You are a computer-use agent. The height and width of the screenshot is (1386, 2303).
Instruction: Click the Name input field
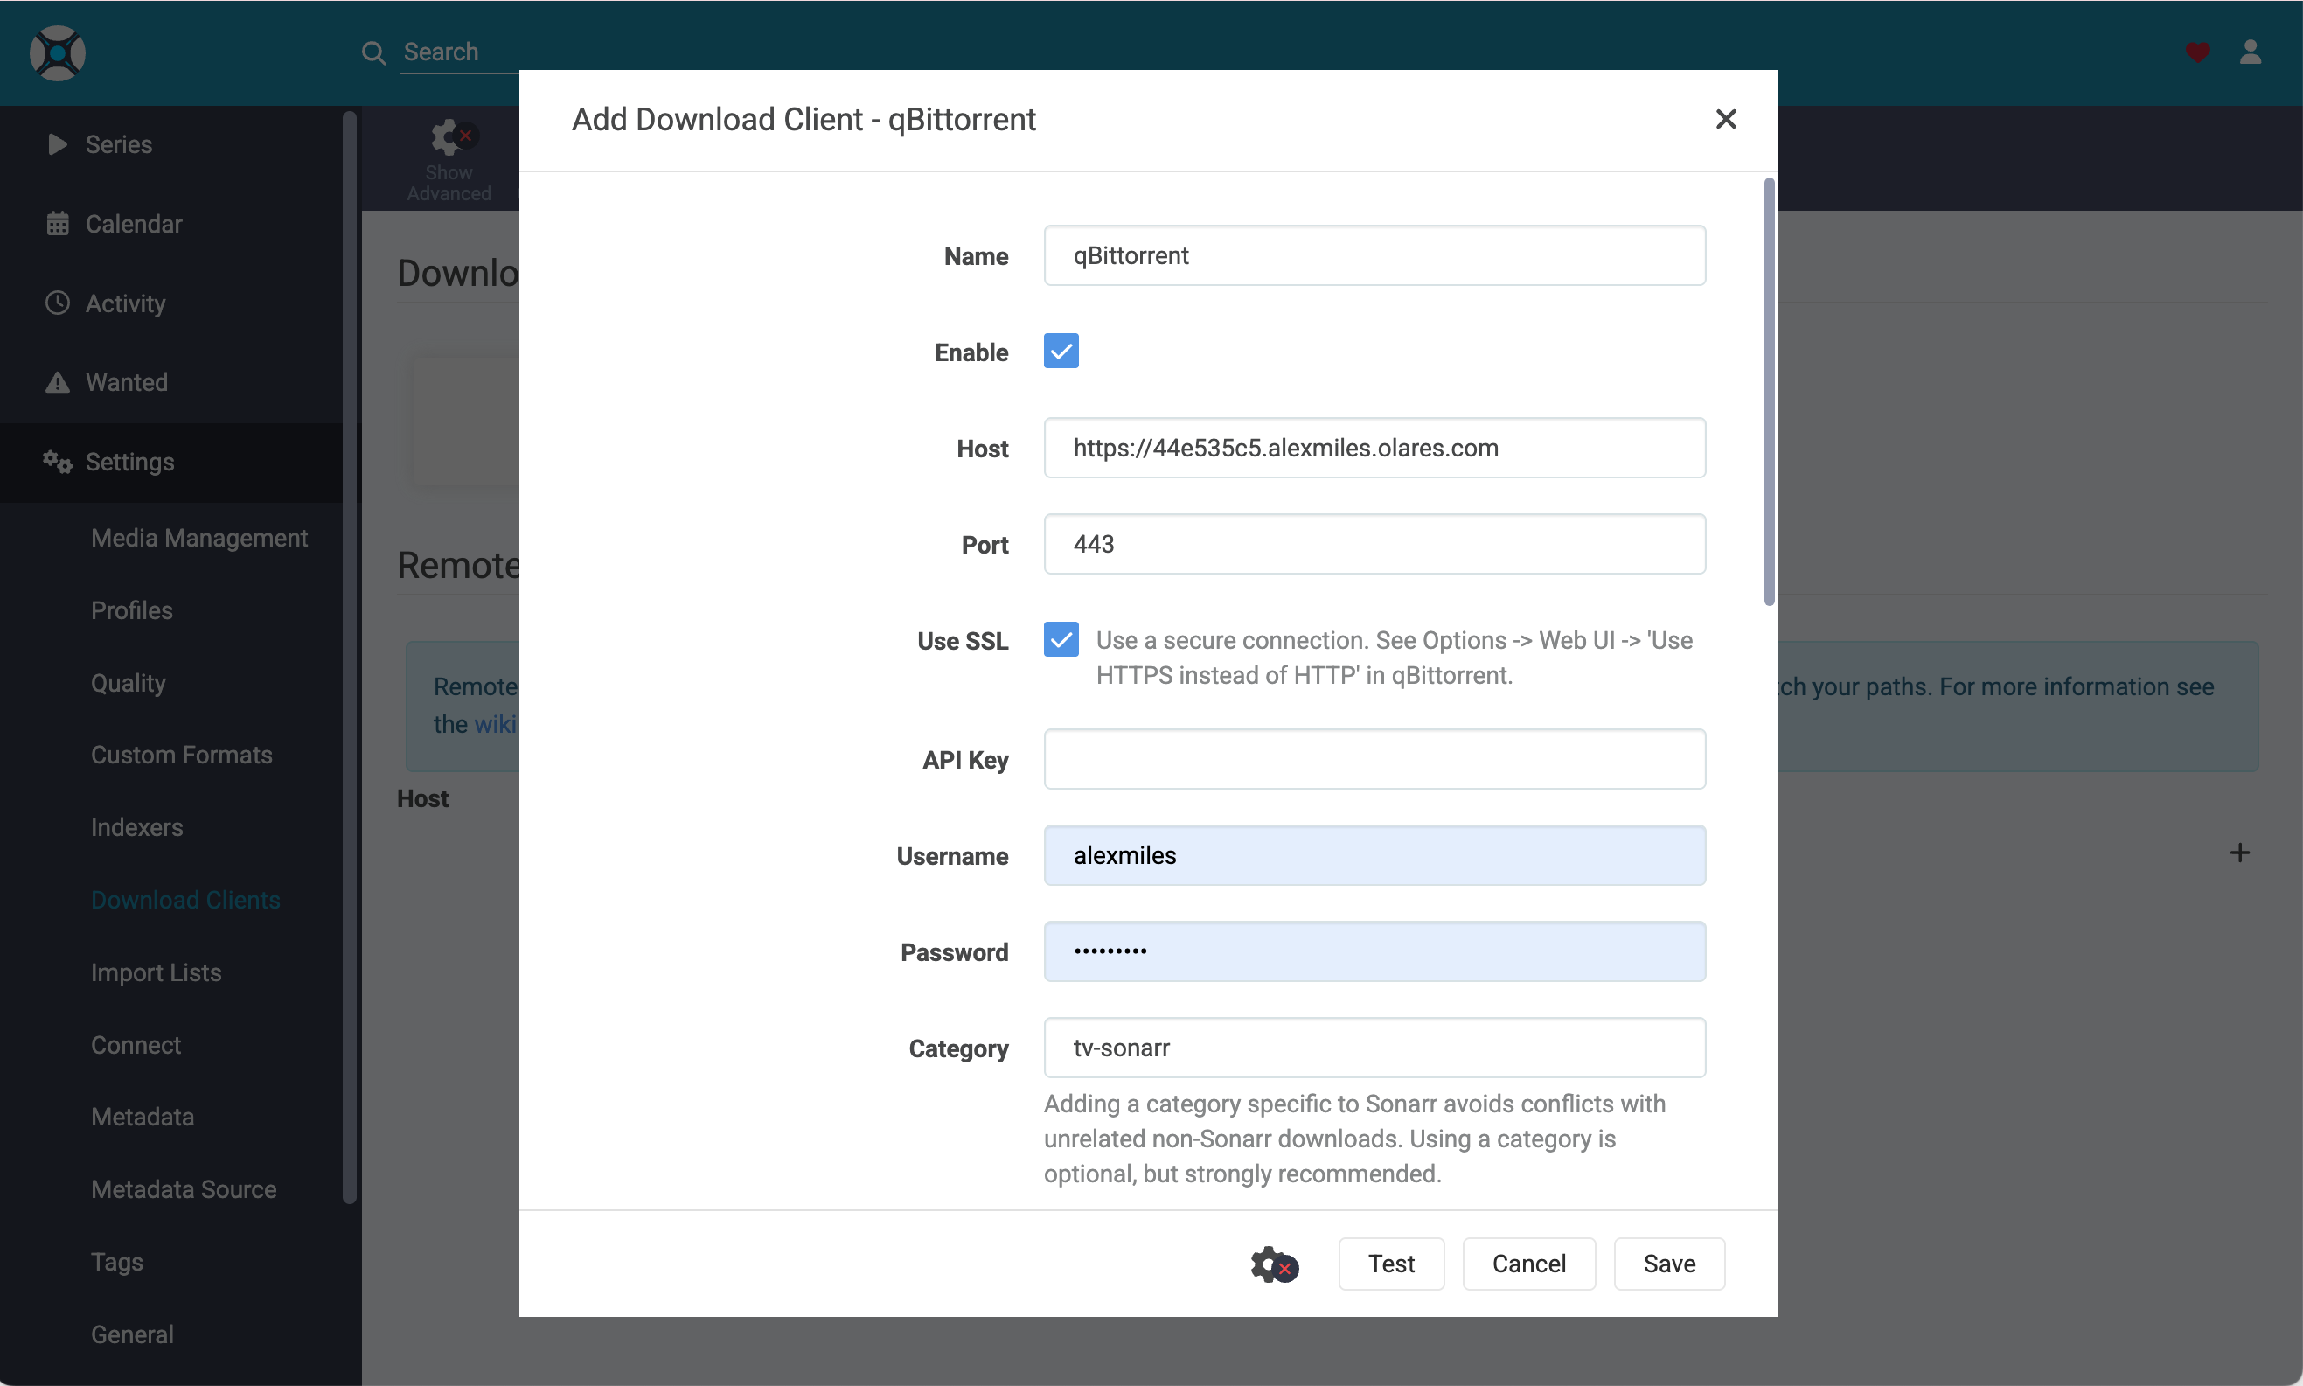(x=1374, y=256)
